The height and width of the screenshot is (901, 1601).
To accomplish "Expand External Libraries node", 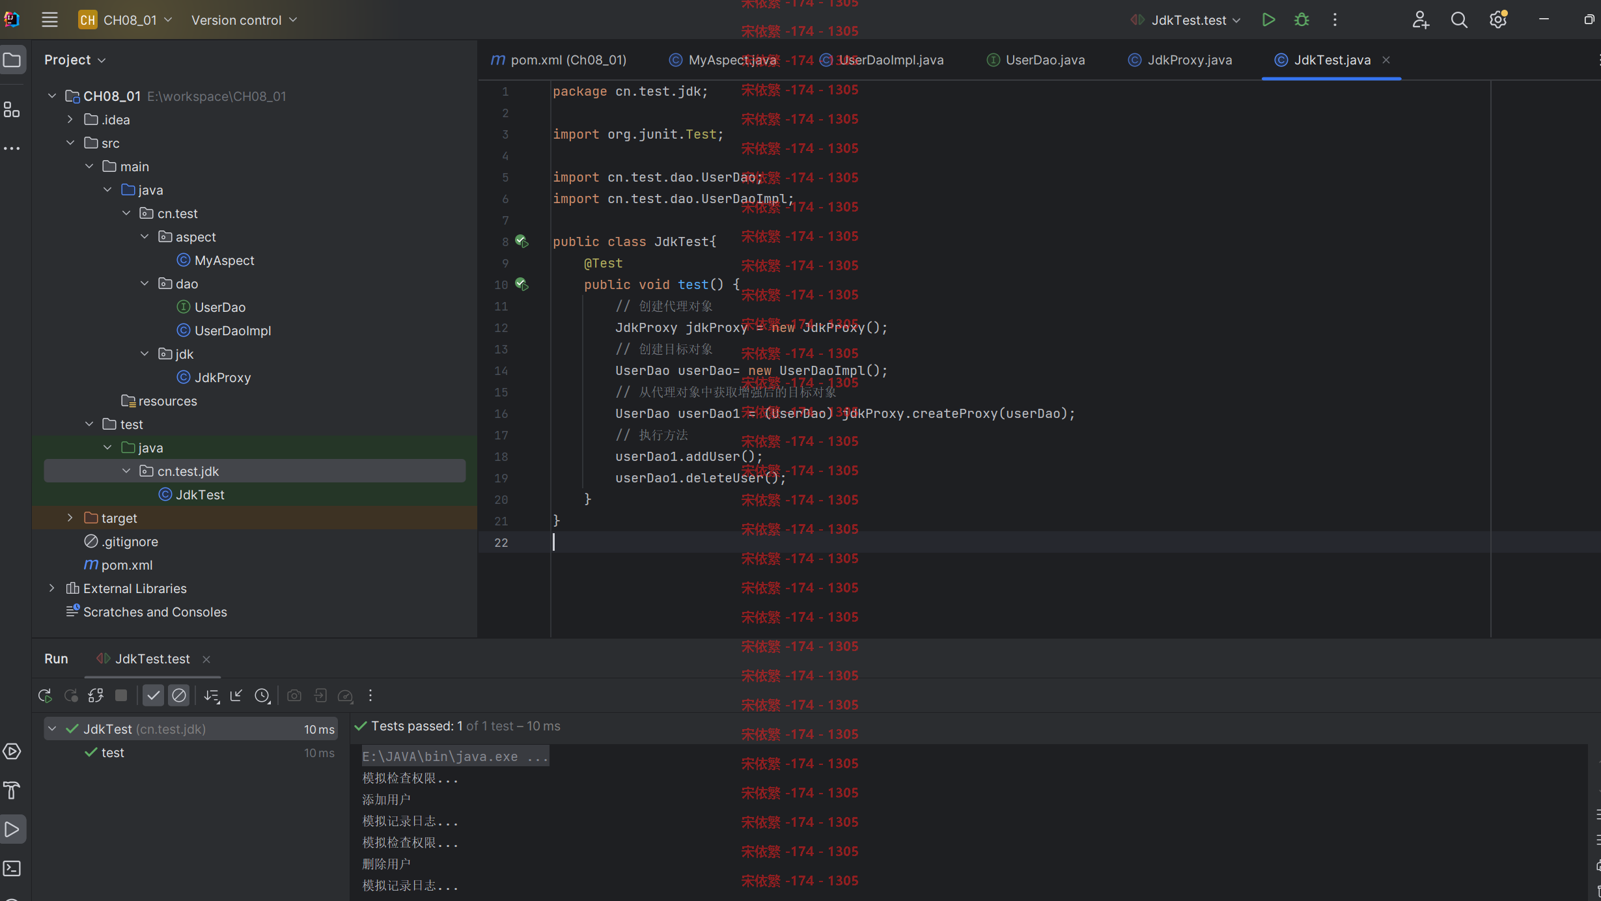I will pyautogui.click(x=52, y=589).
